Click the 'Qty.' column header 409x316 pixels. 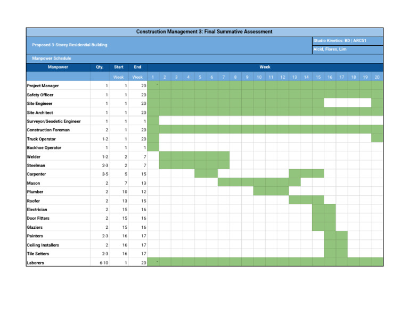pos(100,67)
